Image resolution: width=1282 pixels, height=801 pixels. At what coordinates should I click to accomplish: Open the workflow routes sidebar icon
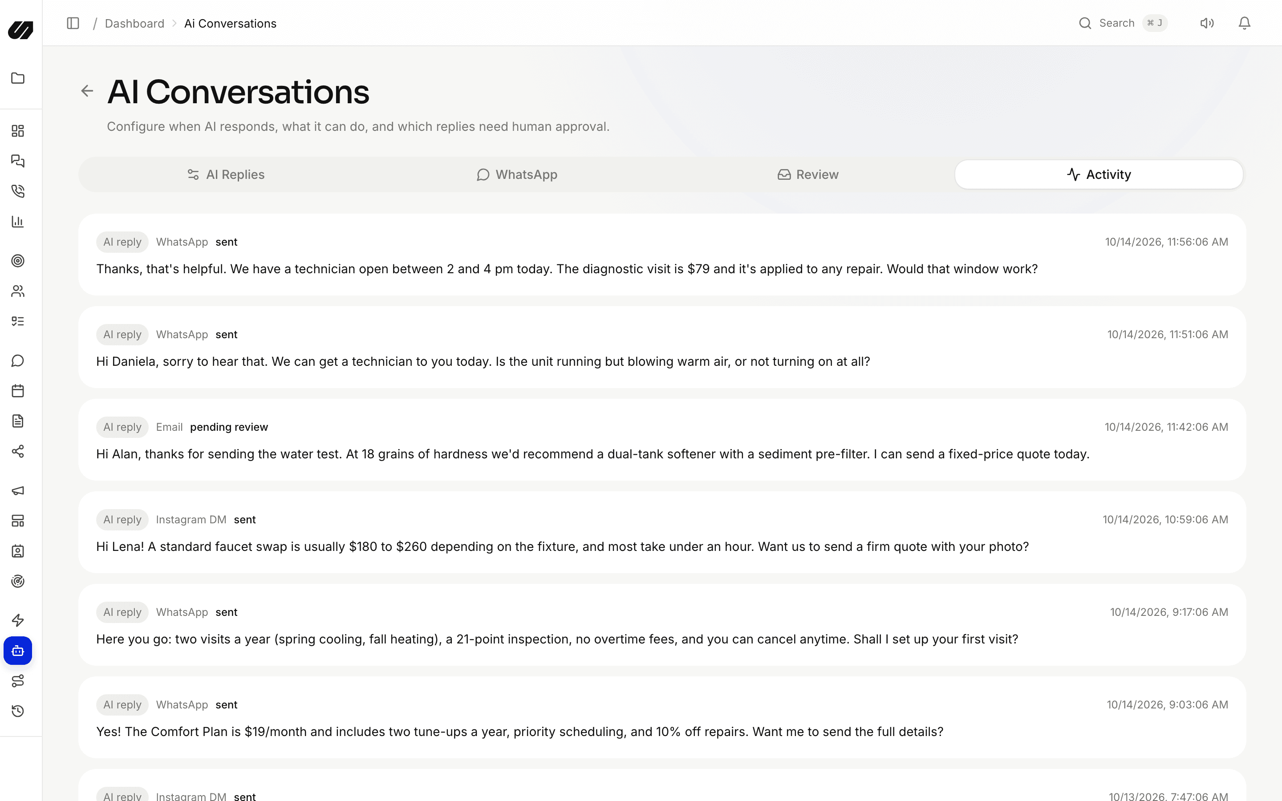pyautogui.click(x=18, y=681)
